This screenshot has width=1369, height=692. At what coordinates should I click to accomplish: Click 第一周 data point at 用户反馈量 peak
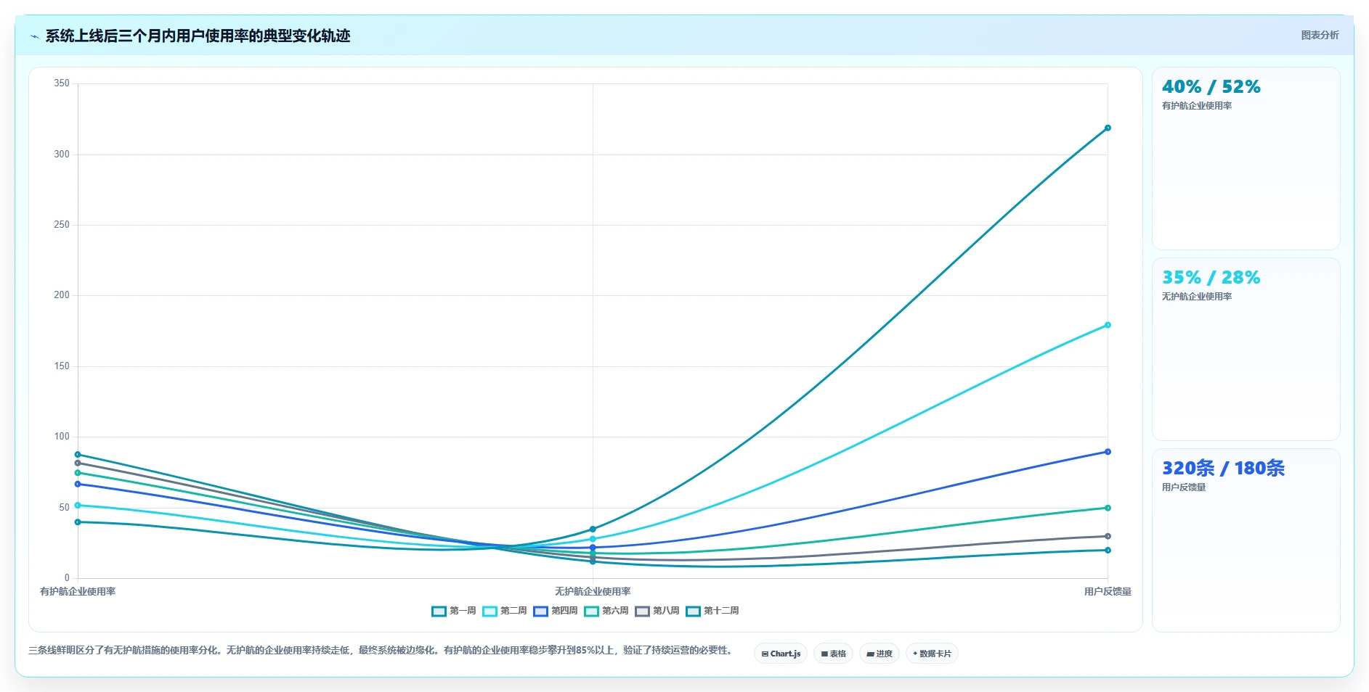[1108, 128]
